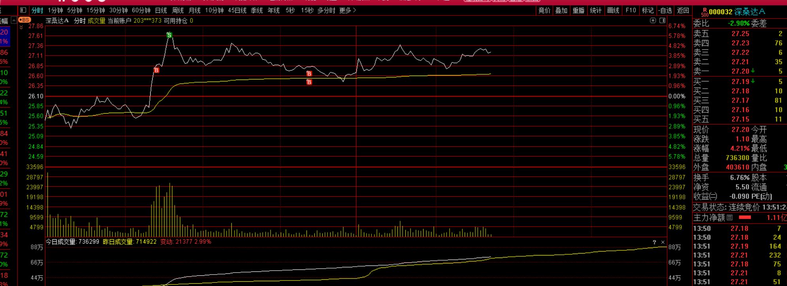Click the 总量 736300 value
Screen dimensions: 787x286
click(x=738, y=158)
